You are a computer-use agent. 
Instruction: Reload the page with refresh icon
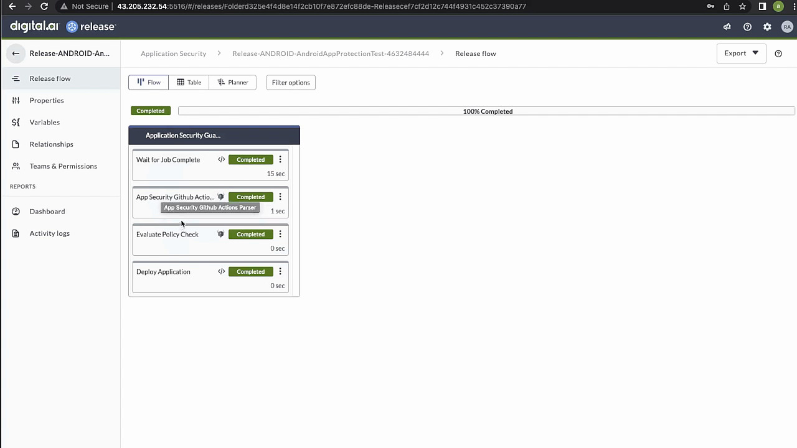coord(44,6)
